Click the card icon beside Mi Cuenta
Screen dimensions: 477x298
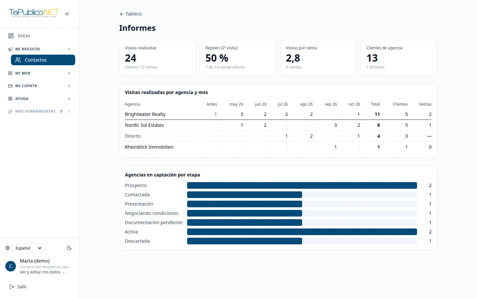(10, 86)
